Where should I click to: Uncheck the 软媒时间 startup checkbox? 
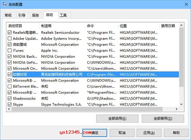tap(10, 74)
